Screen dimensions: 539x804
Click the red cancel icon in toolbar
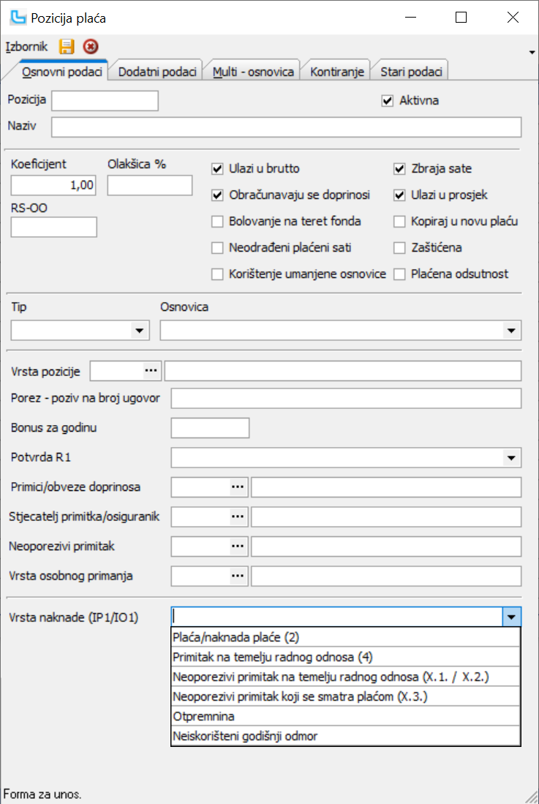(90, 47)
